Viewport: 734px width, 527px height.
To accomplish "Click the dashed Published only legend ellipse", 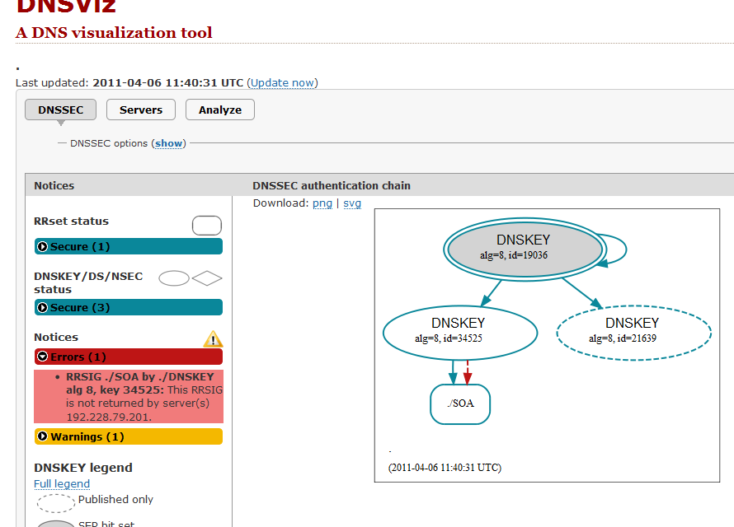I will (56, 502).
